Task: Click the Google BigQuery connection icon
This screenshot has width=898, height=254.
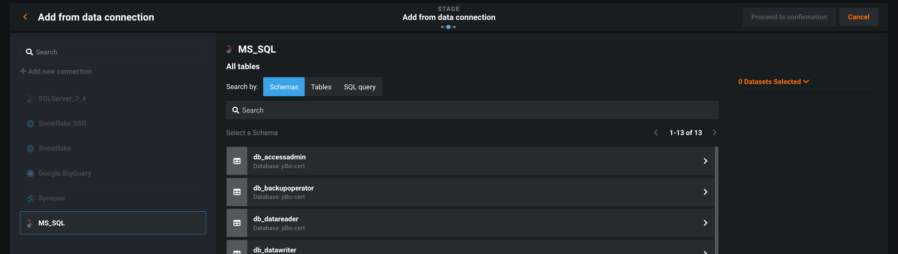Action: tap(30, 173)
